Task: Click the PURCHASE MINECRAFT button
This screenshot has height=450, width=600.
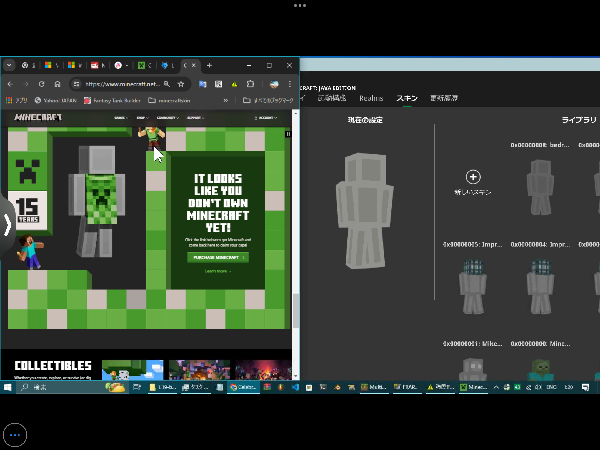Action: tap(218, 257)
